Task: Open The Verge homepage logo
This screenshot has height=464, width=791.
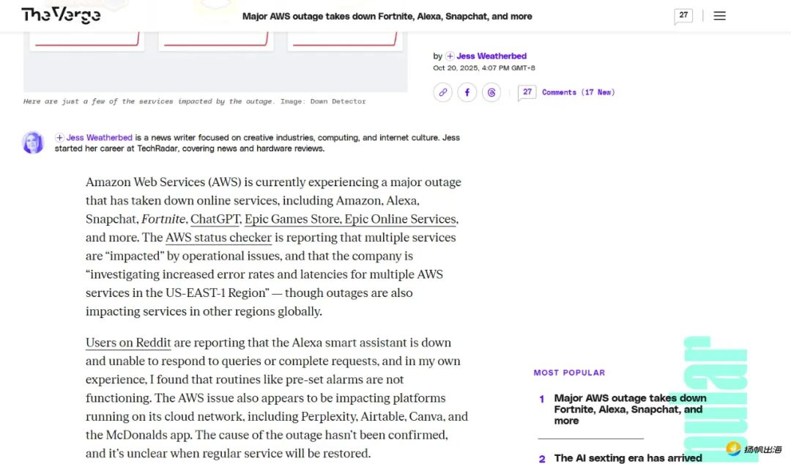Action: (x=61, y=15)
